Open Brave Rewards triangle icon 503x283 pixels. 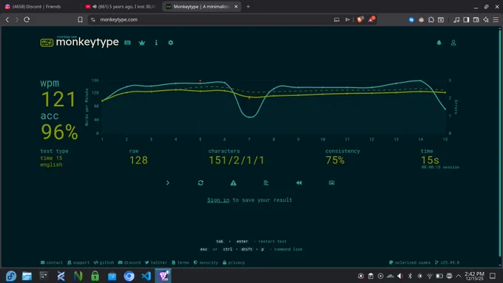[371, 19]
